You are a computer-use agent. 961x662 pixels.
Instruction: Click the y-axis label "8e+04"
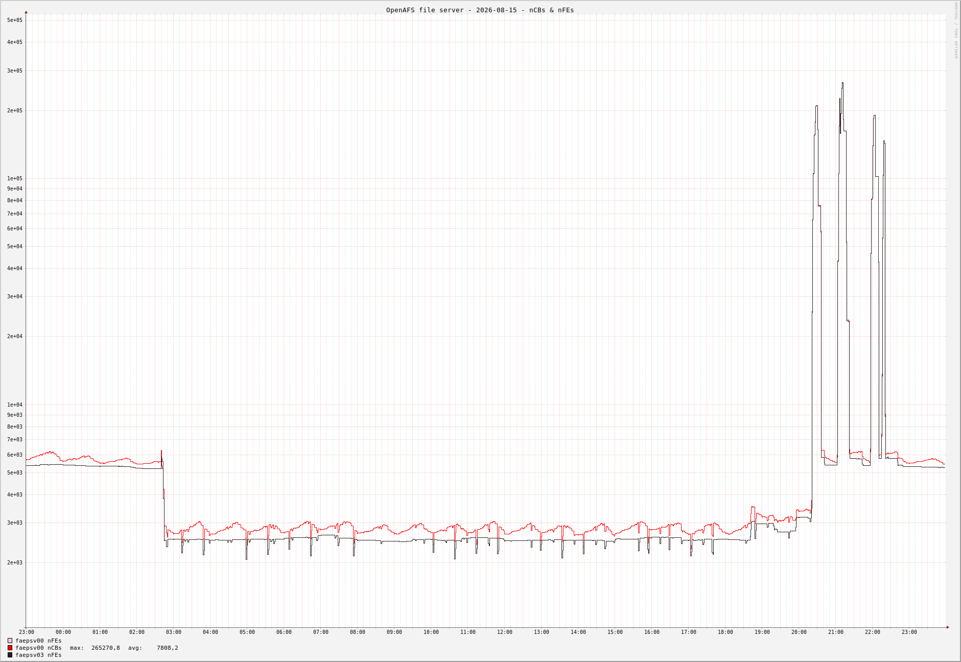click(x=15, y=200)
